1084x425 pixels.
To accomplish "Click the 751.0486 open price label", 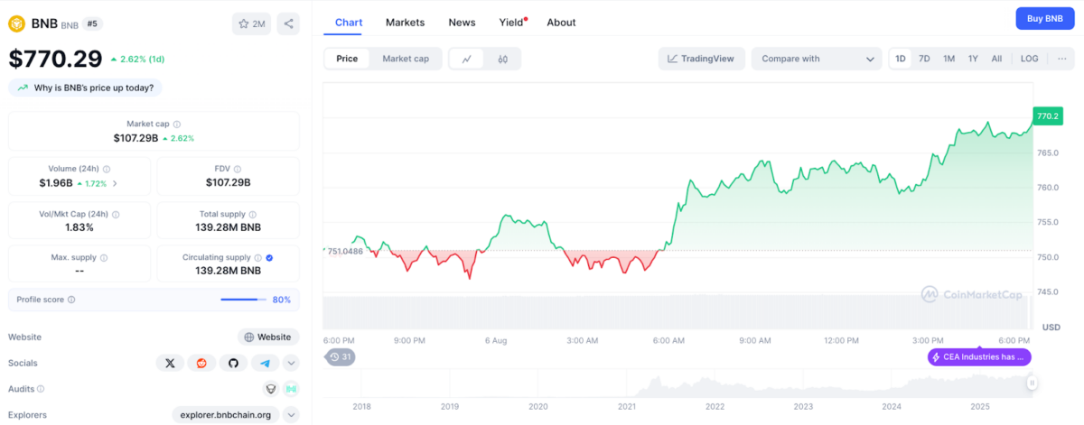I will click(345, 251).
